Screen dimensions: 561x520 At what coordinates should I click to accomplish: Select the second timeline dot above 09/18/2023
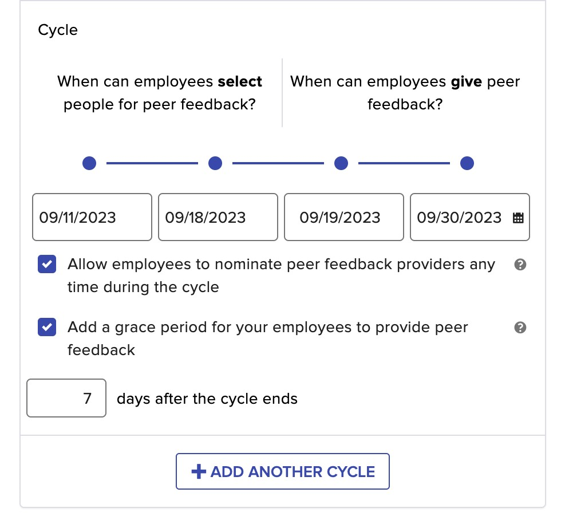point(215,163)
